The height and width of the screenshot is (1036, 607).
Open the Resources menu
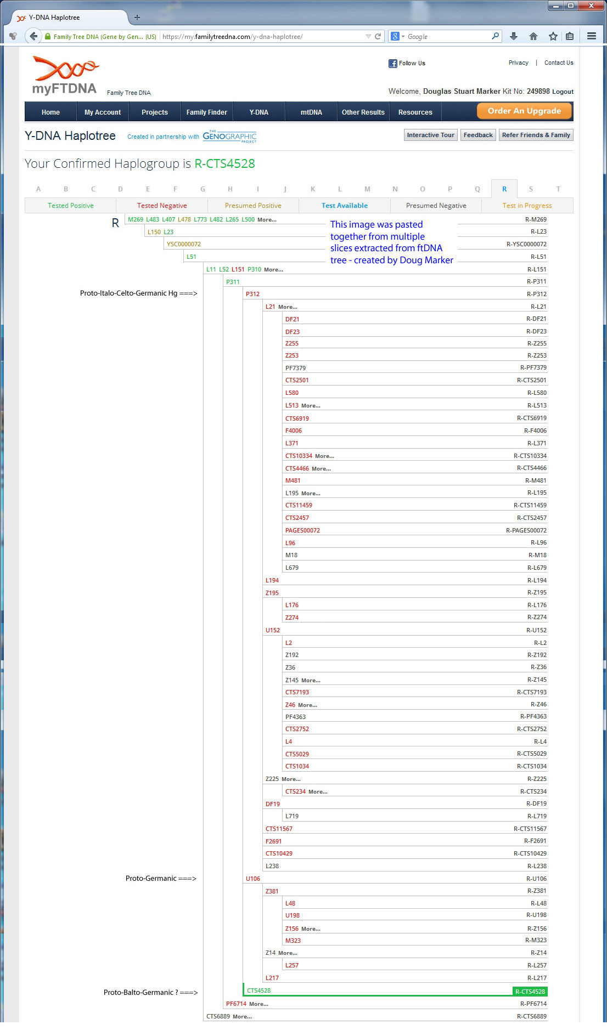[415, 112]
